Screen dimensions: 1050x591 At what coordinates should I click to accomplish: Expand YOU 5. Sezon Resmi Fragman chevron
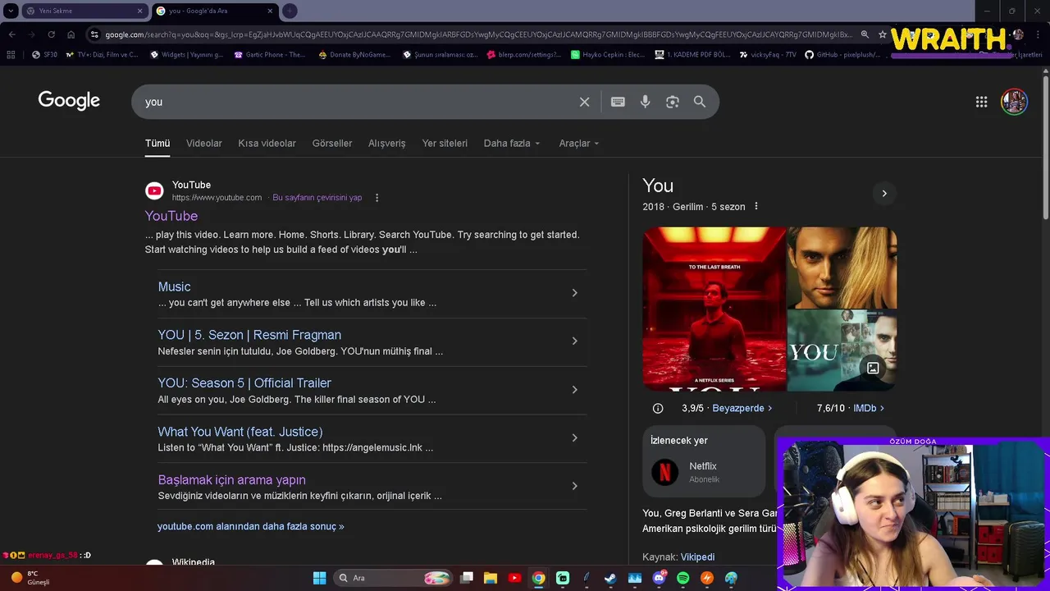(574, 341)
